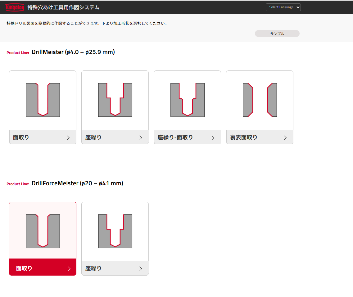Image resolution: width=353 pixels, height=297 pixels.
Task: Click the Tungaloy logo in header
Action: (15, 7)
